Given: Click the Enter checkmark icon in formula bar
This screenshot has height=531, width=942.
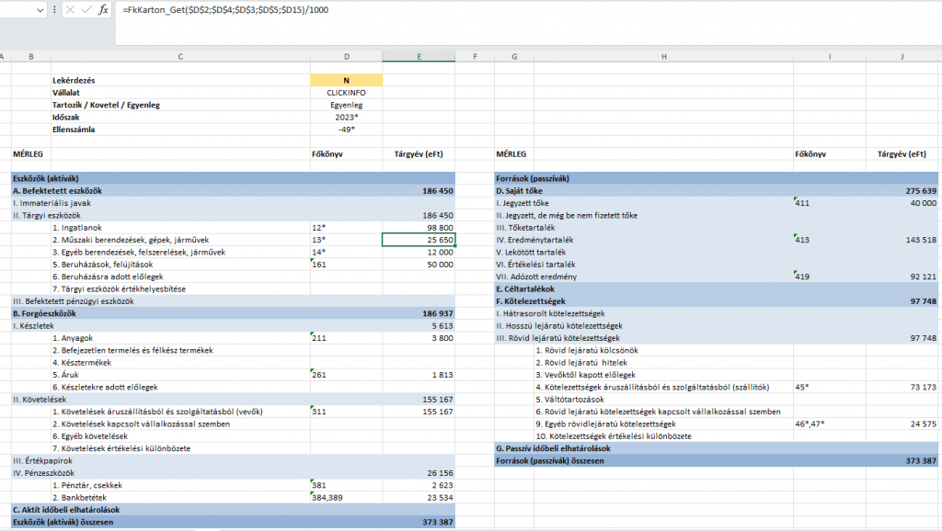Looking at the screenshot, I should pyautogui.click(x=86, y=10).
